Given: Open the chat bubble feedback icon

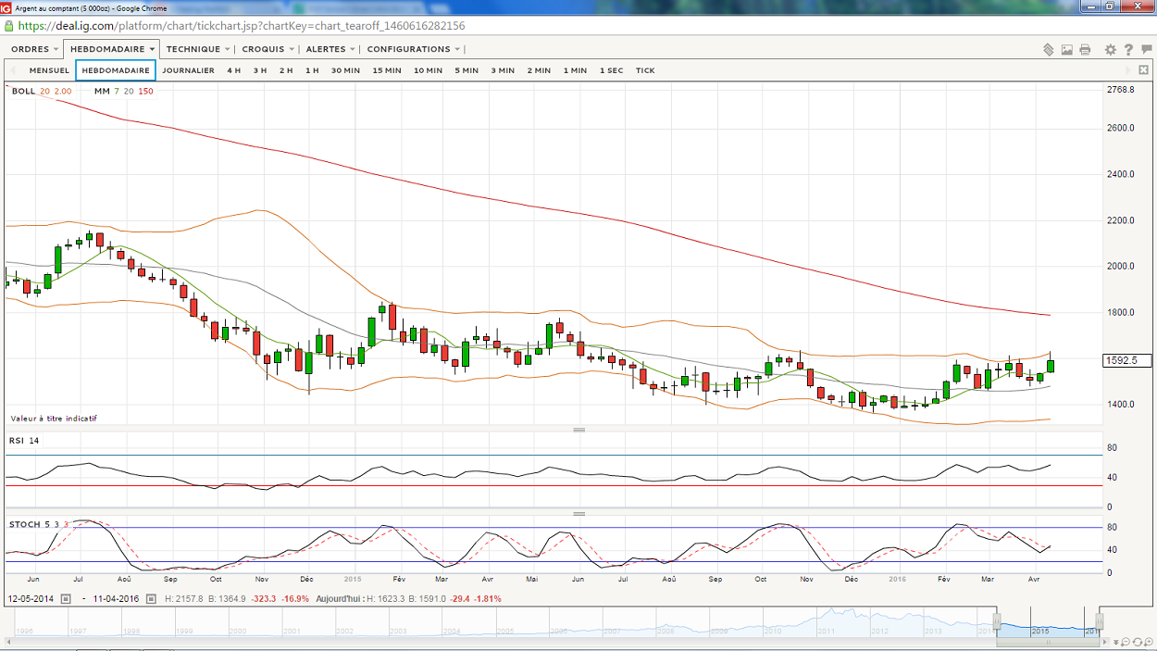Looking at the screenshot, I should [1146, 50].
